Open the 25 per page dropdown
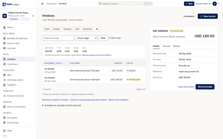Screen dimensions: 223x139 click(86, 38)
